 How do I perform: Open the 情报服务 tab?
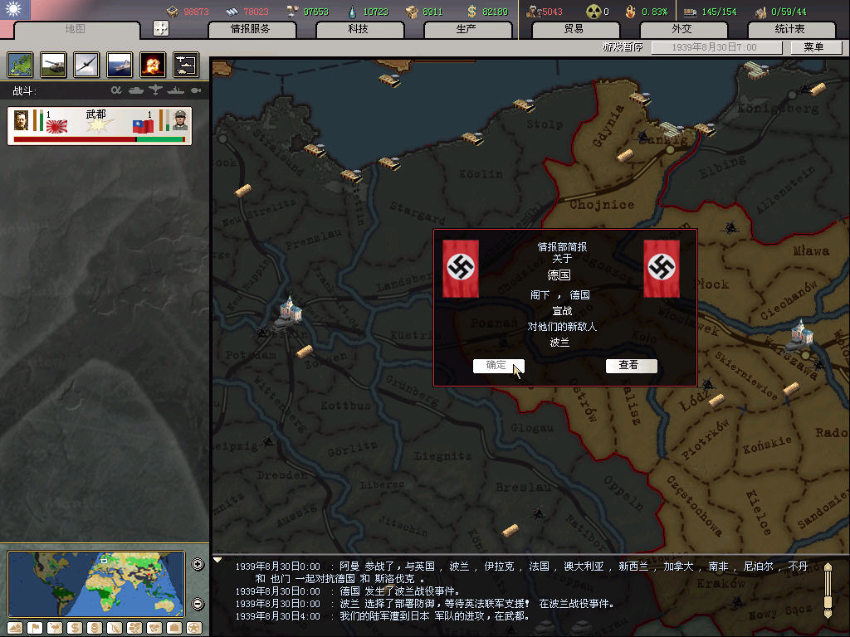click(252, 29)
